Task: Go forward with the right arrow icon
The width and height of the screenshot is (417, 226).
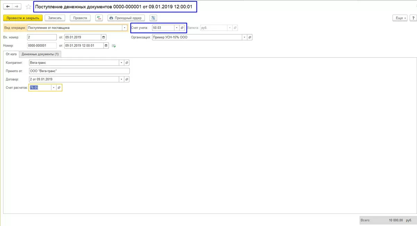Action: tap(17, 7)
